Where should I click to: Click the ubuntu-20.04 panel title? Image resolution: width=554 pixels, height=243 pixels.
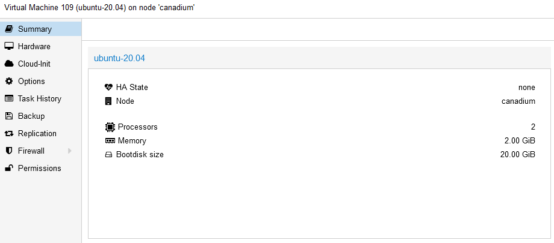click(119, 58)
